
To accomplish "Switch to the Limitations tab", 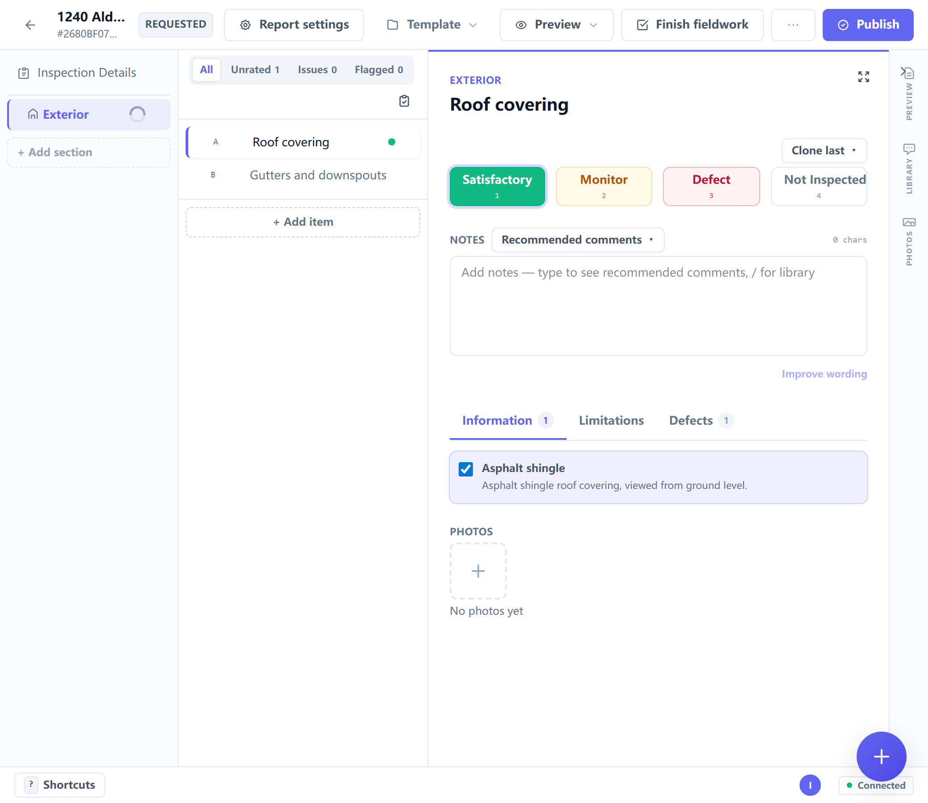I will (x=611, y=420).
